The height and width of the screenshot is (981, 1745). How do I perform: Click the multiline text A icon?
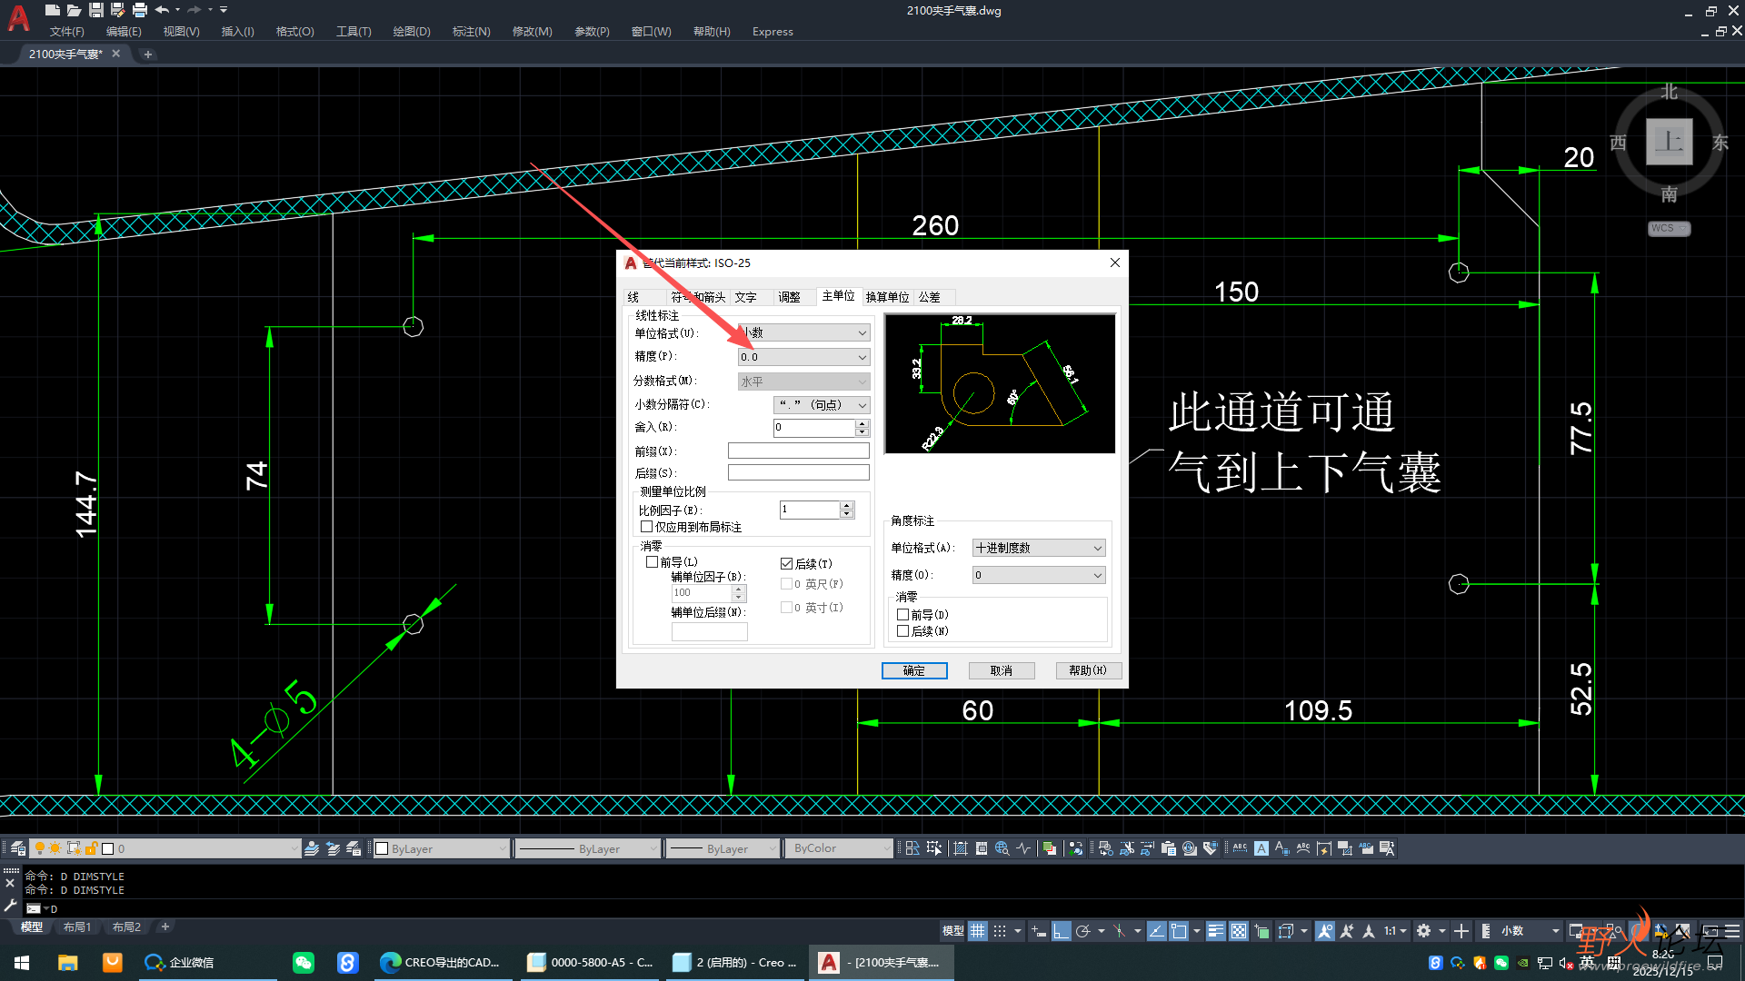coord(1261,848)
